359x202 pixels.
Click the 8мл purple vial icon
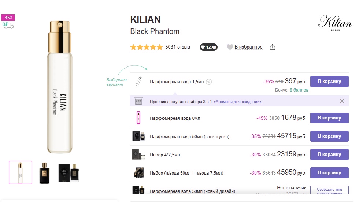tap(138, 118)
